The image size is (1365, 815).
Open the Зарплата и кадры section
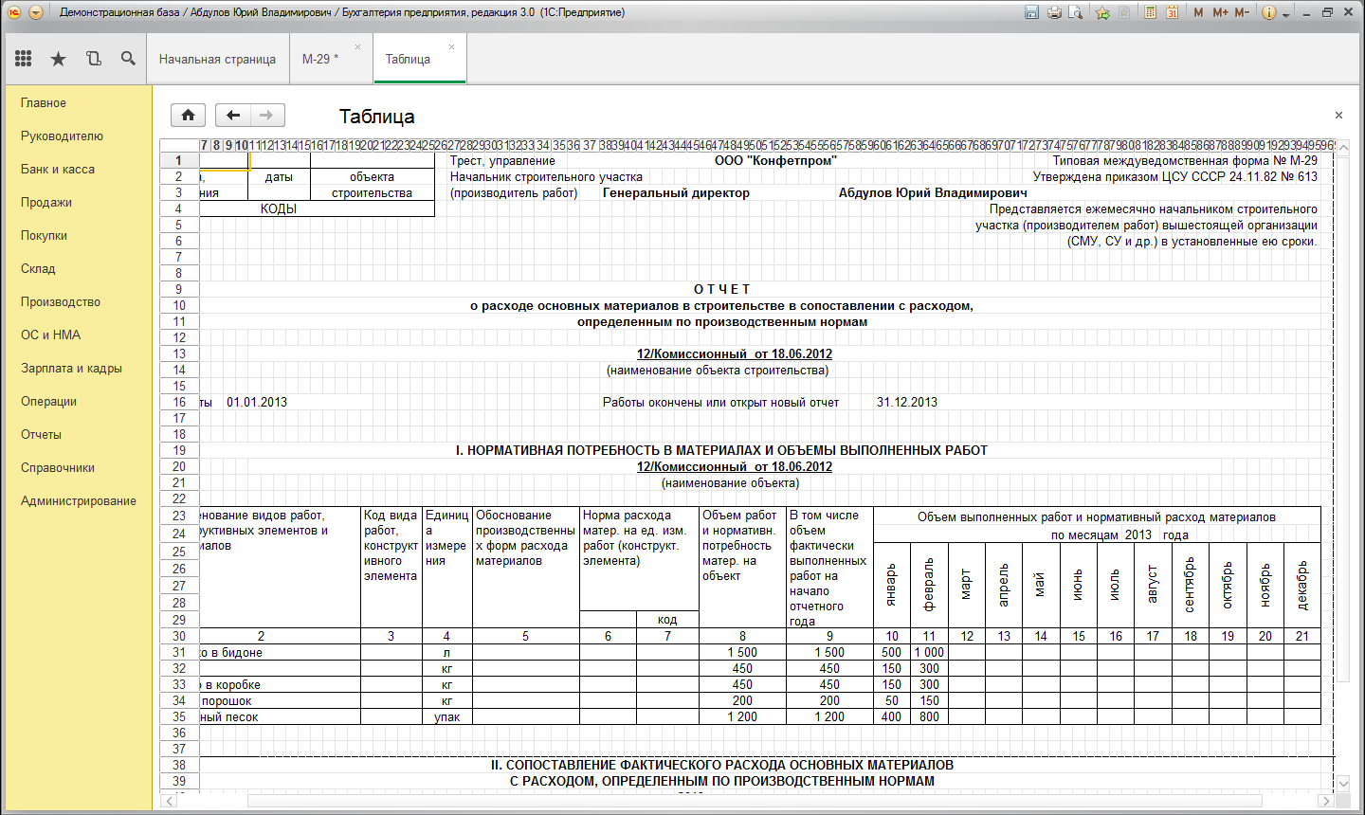[71, 368]
